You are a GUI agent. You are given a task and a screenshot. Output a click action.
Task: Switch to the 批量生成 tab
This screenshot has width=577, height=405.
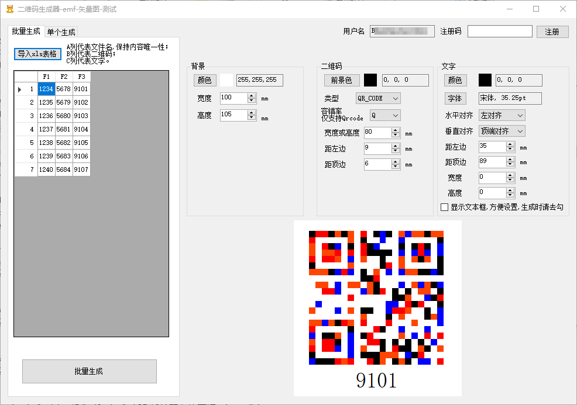[x=26, y=31]
